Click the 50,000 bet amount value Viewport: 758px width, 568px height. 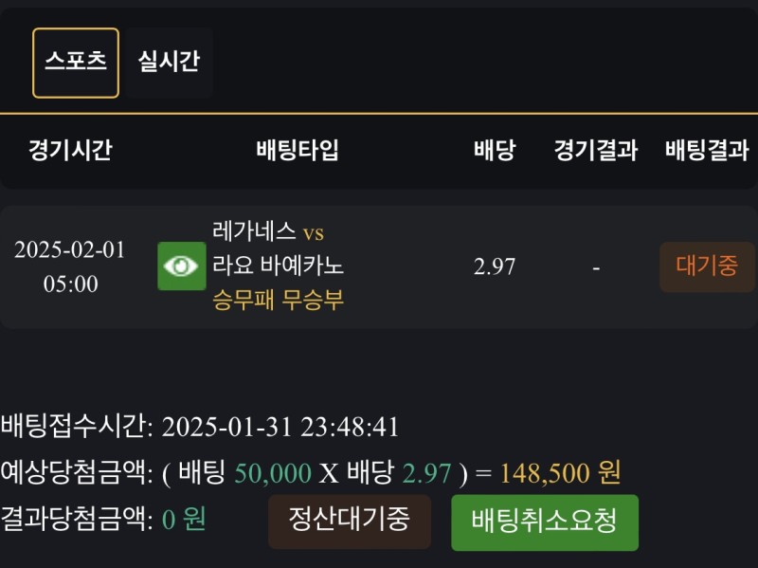272,472
